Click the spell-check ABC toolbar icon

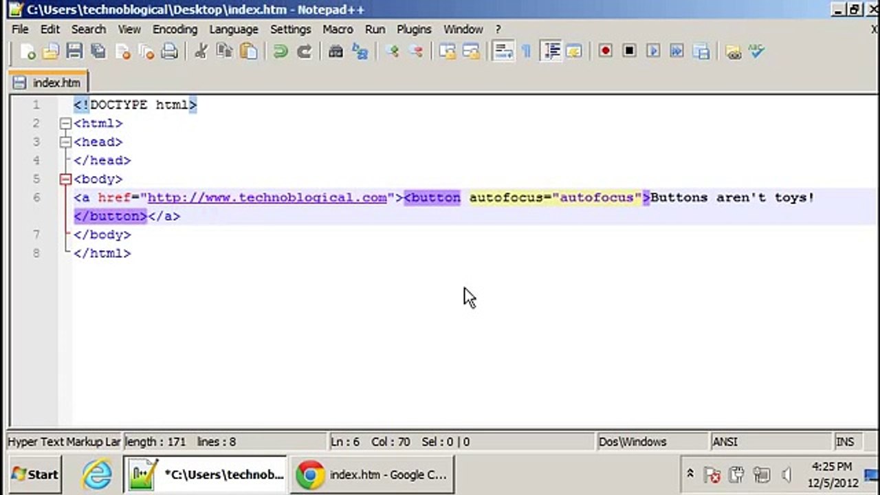pyautogui.click(x=757, y=52)
